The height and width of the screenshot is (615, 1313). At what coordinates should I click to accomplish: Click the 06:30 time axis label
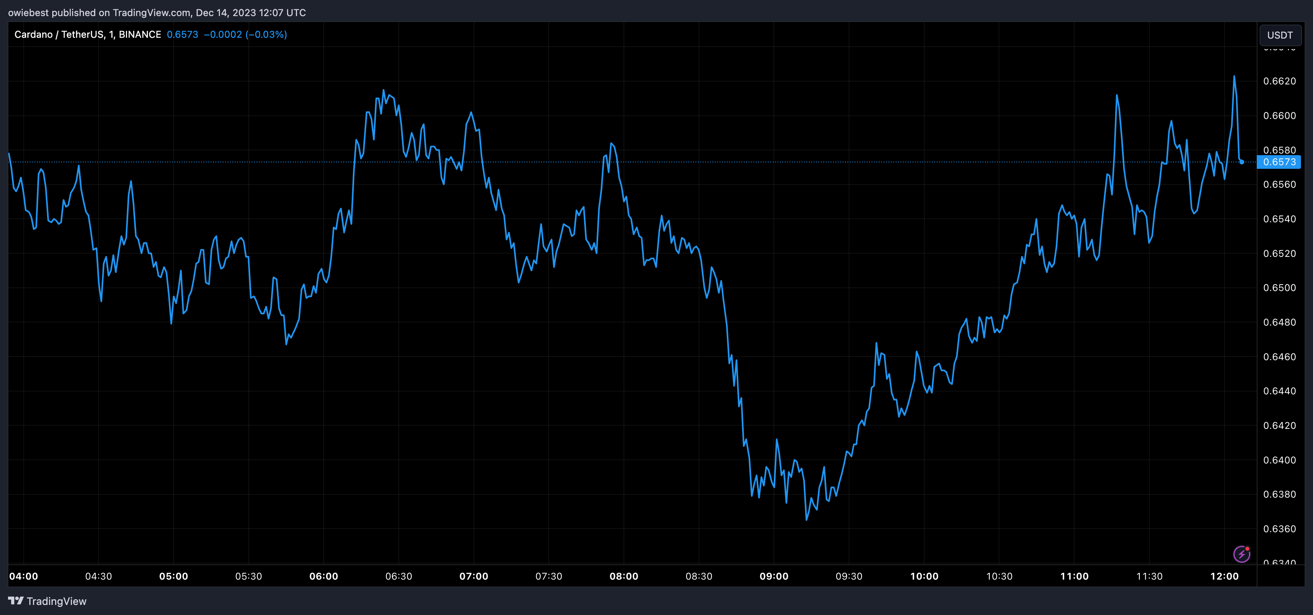(x=398, y=576)
